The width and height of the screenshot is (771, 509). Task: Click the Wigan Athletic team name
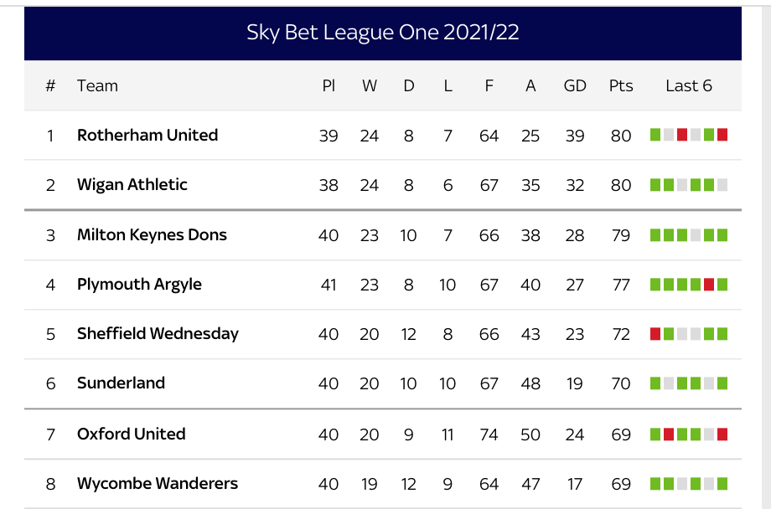[x=132, y=184]
